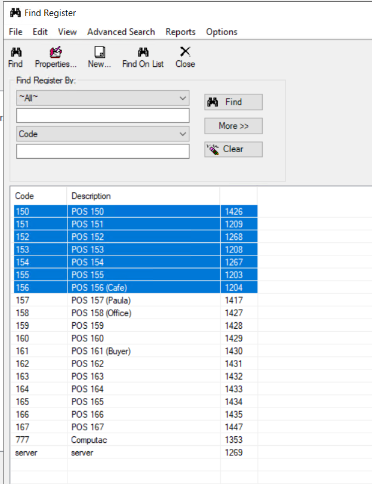
Task: Open the File menu
Action: coord(16,32)
